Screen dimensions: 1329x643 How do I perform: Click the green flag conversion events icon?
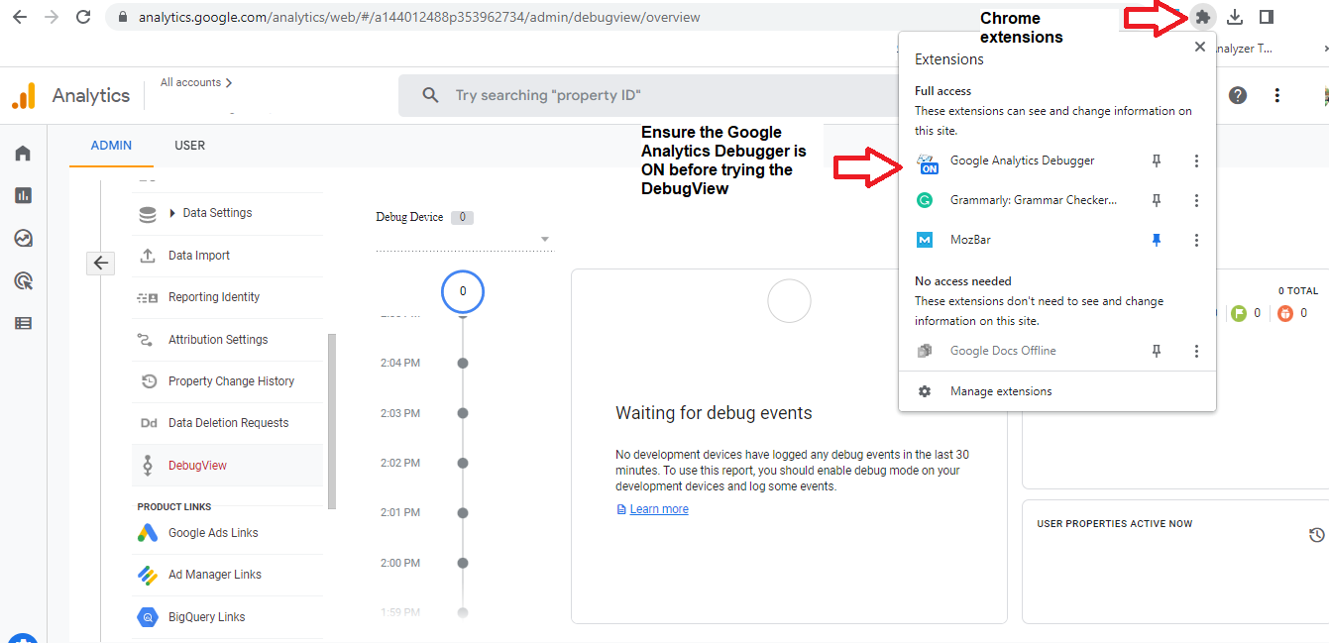(x=1238, y=313)
